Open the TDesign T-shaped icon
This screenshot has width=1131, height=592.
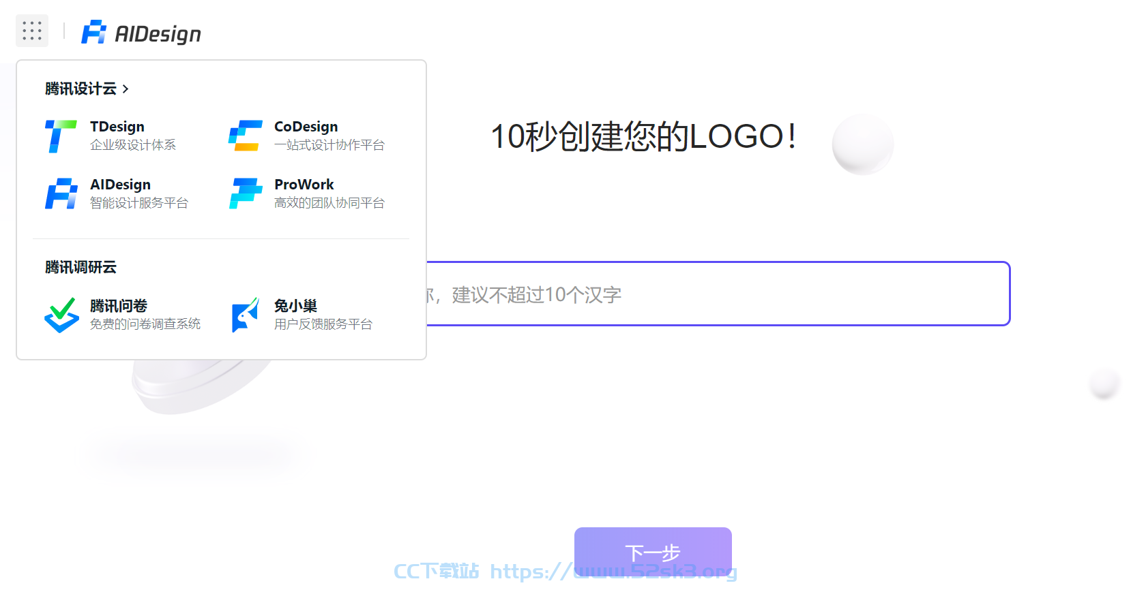click(x=61, y=136)
